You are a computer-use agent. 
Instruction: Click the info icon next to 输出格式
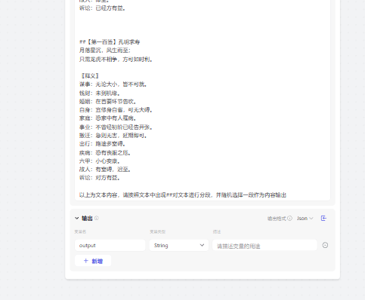point(289,219)
